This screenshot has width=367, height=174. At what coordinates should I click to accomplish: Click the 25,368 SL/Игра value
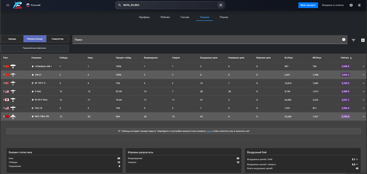[288, 116]
